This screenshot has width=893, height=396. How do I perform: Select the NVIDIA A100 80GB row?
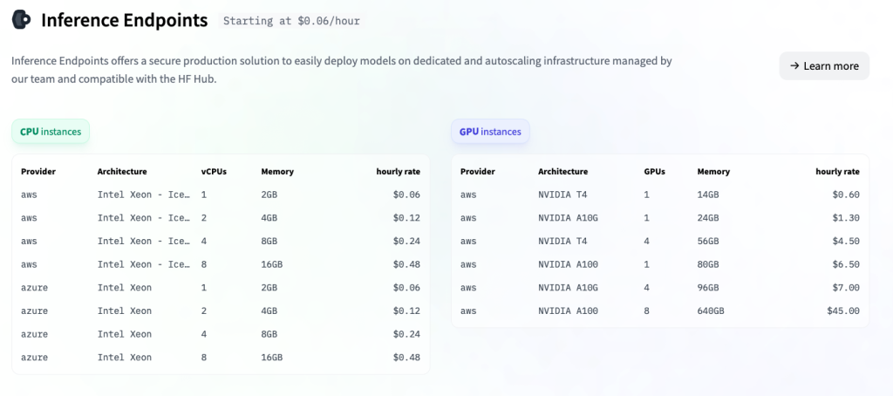pyautogui.click(x=659, y=264)
